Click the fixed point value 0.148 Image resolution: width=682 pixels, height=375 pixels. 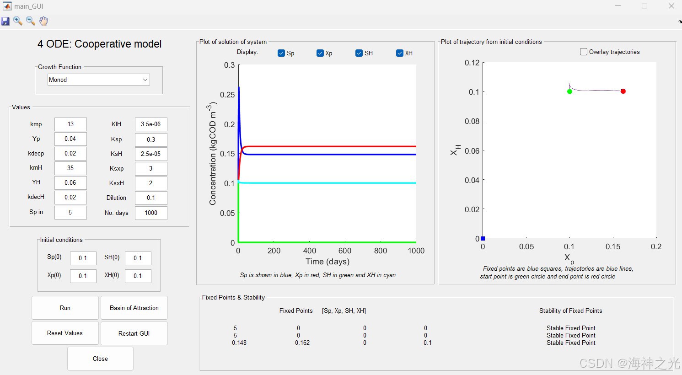click(x=239, y=343)
